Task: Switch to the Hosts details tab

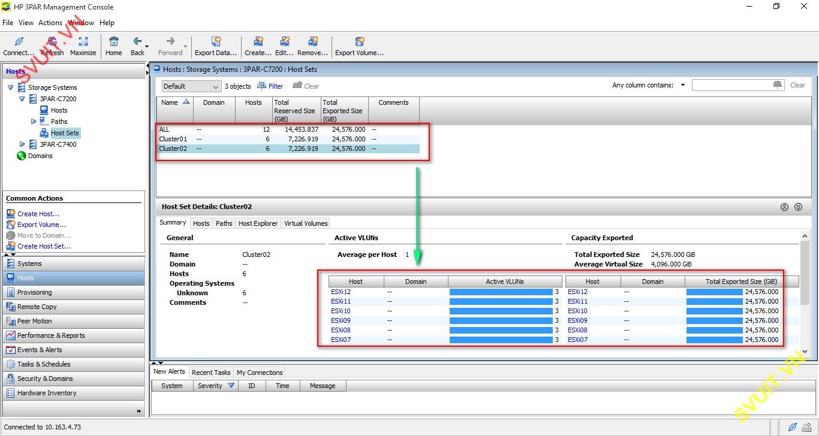Action: tap(201, 223)
